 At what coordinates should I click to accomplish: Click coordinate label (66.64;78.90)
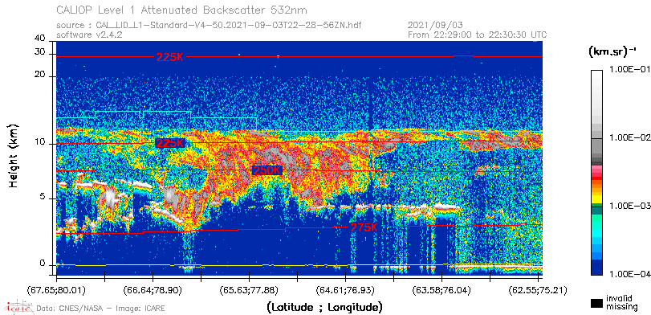point(153,290)
